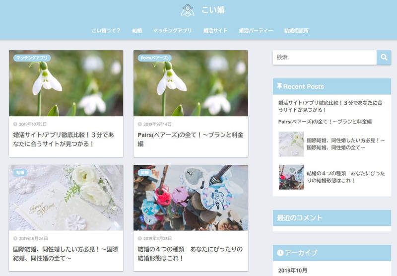Open the 婚活パーティー menu item
This screenshot has width=397, height=276.
pyautogui.click(x=256, y=31)
